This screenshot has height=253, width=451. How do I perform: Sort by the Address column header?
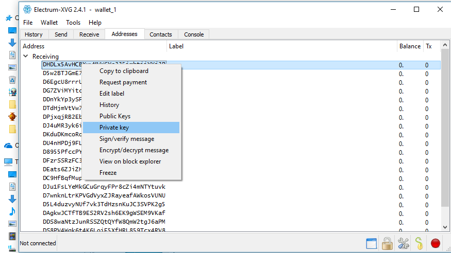(94, 46)
